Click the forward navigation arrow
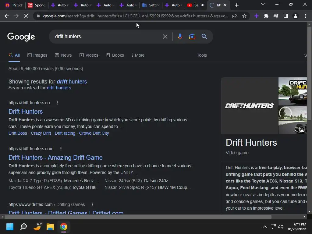 (16, 16)
